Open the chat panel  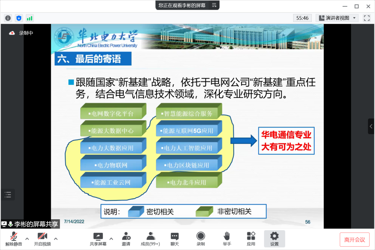pos(175,239)
